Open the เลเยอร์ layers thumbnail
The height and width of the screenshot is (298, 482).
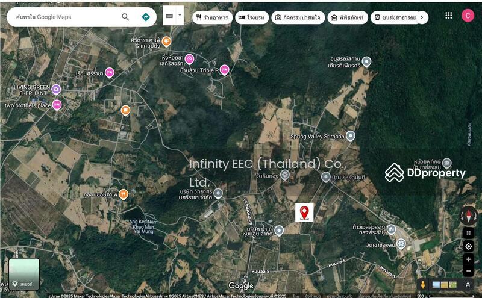(24, 274)
